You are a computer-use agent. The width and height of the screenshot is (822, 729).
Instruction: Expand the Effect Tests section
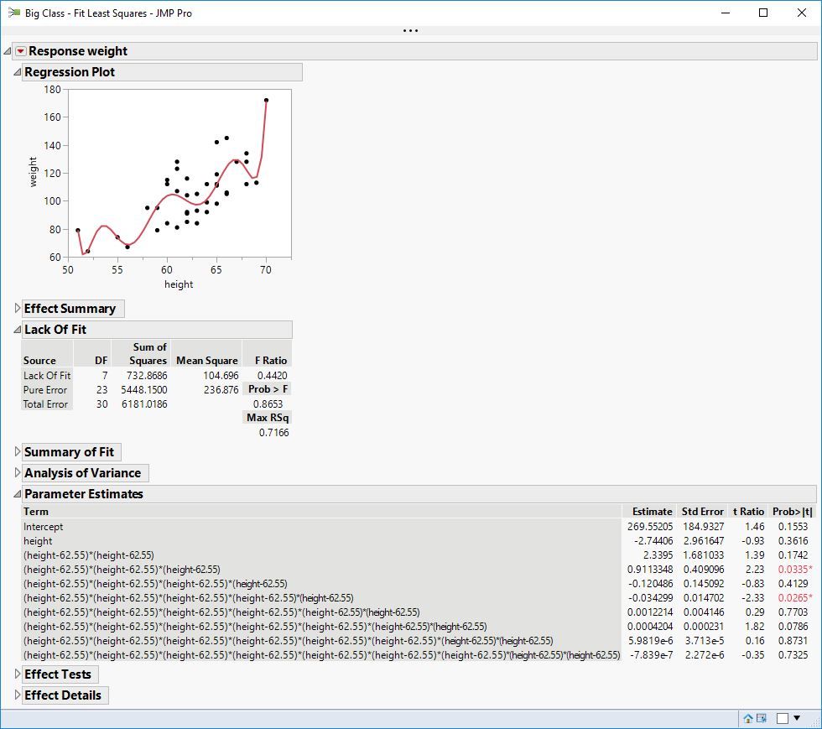(18, 674)
